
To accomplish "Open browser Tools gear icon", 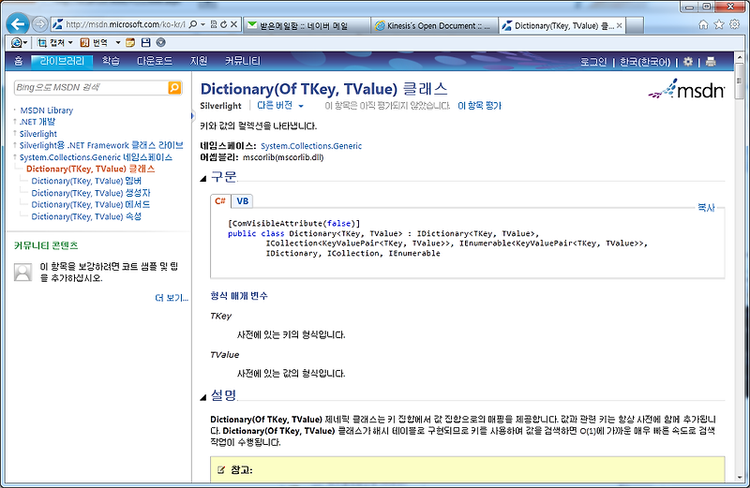I will tap(735, 24).
